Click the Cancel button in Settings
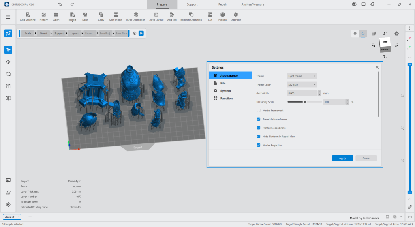Viewport: 415px width, 227px height. [x=366, y=158]
